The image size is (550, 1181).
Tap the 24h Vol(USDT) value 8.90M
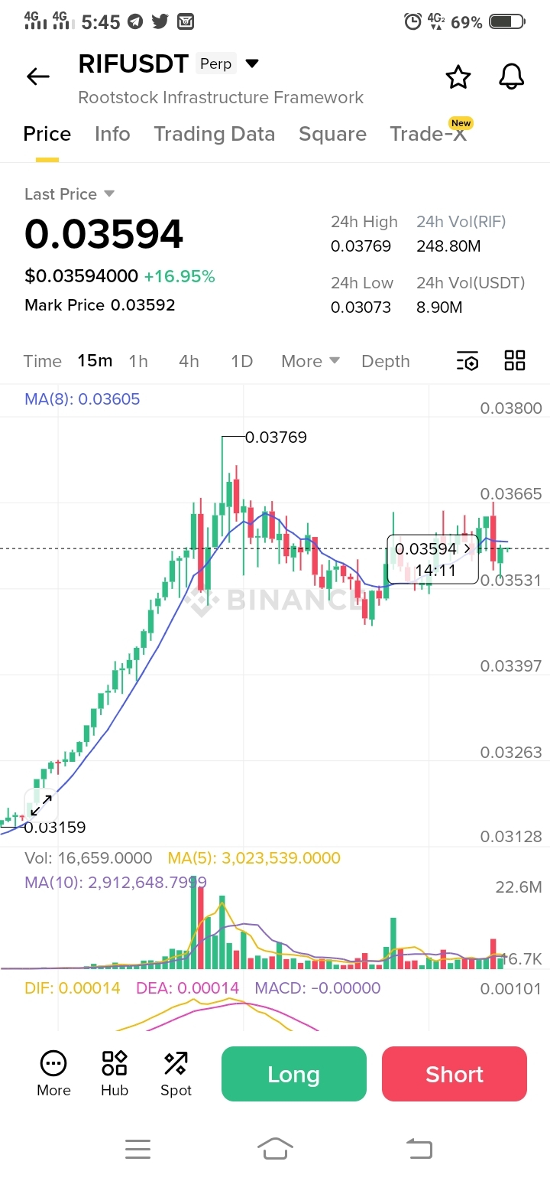[439, 307]
